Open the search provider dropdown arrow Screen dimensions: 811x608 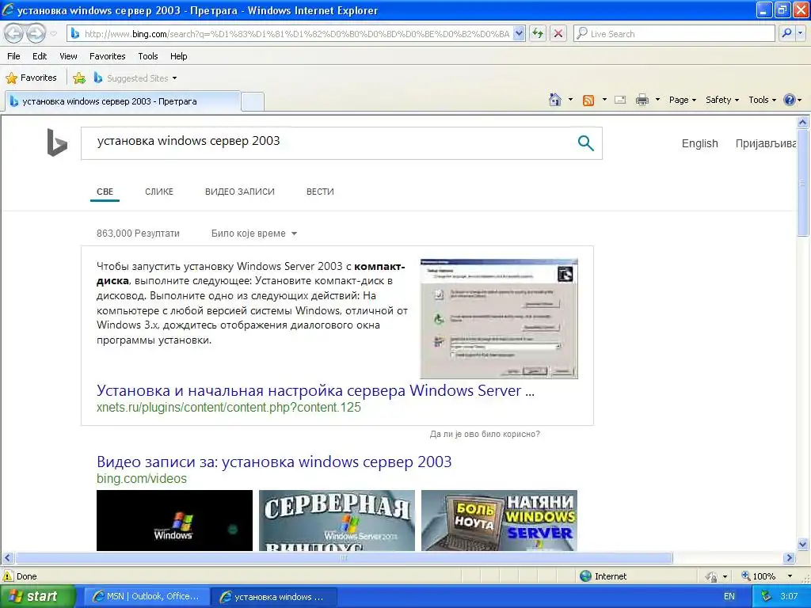pos(800,33)
